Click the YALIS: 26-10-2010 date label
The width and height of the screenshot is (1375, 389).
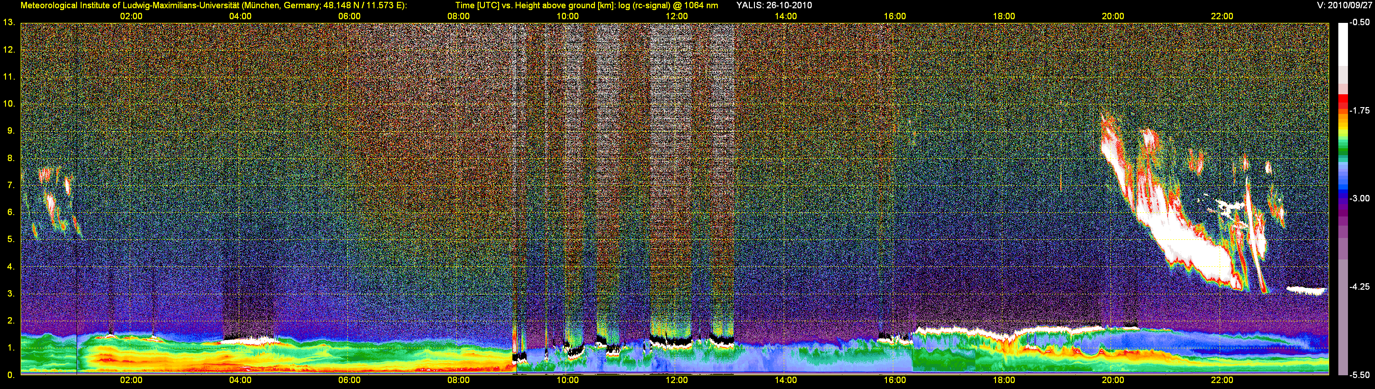pos(774,5)
